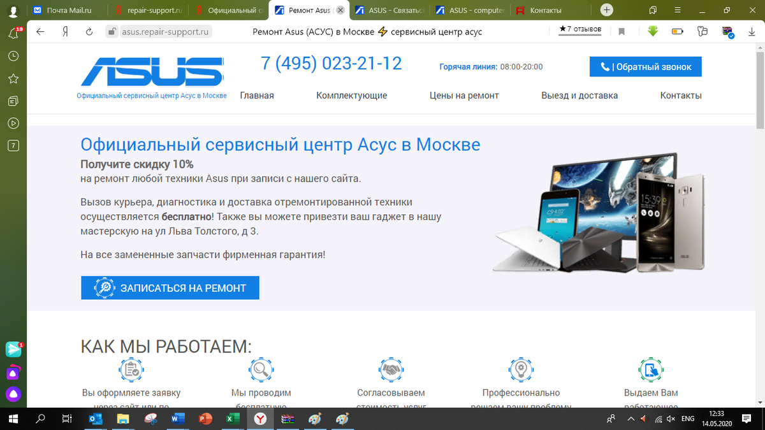Open the password manager key icon

(703, 31)
